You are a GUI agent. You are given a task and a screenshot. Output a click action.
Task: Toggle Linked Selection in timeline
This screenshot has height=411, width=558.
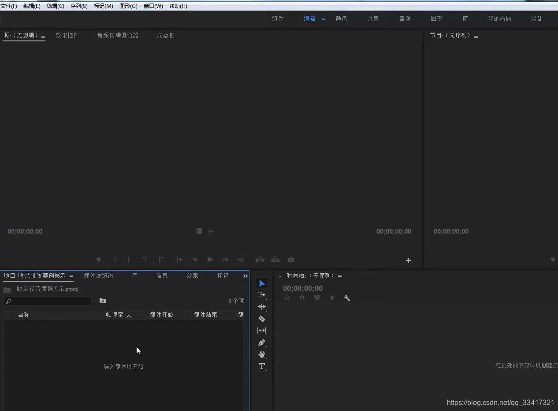pos(317,298)
